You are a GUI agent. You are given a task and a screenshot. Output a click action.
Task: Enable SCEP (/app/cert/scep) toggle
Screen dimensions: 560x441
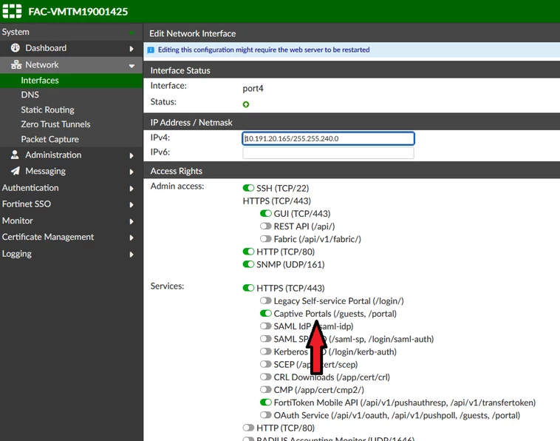pos(266,364)
